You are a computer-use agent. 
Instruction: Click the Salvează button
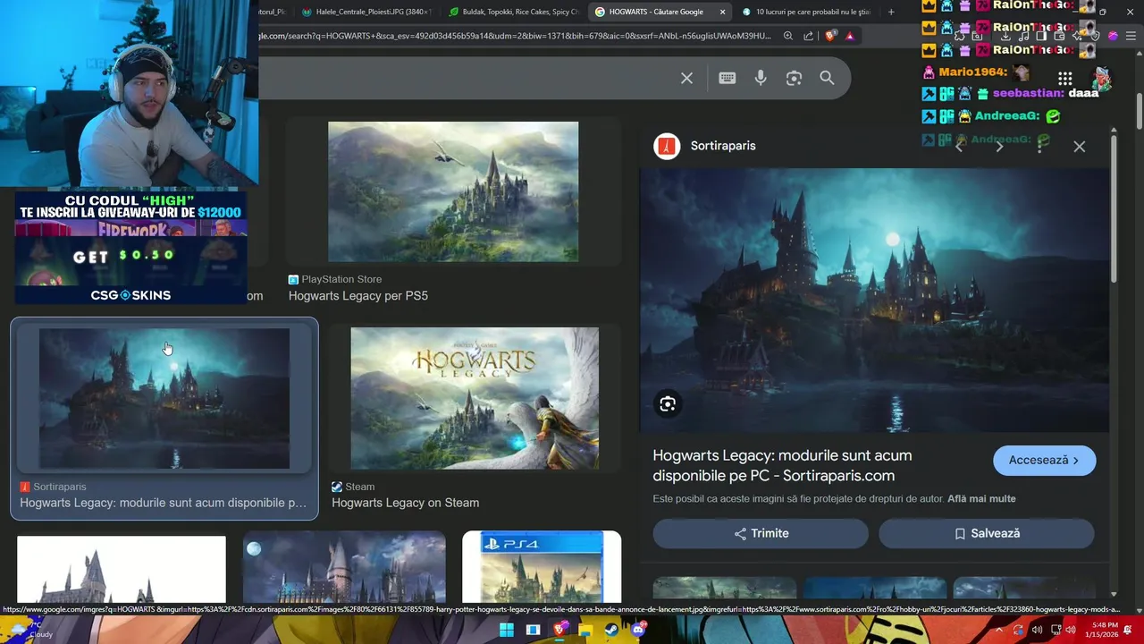987,533
